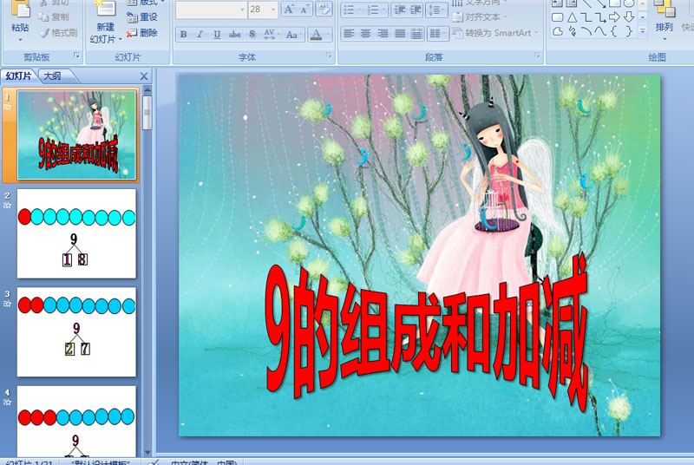Toggle Strikethrough (abc) formatting
This screenshot has width=694, height=465.
[234, 34]
